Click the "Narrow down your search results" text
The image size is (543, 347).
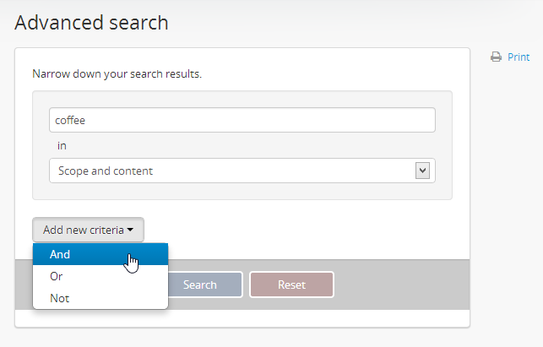pyautogui.click(x=117, y=73)
